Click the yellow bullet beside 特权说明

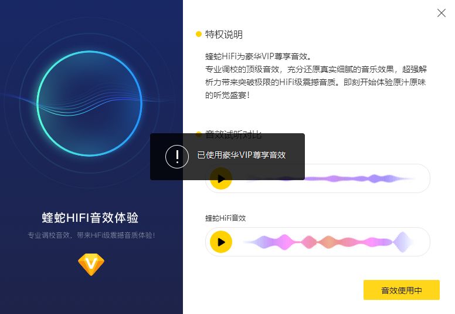pyautogui.click(x=199, y=34)
